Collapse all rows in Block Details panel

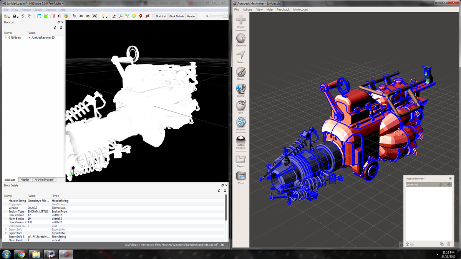pyautogui.click(x=226, y=191)
